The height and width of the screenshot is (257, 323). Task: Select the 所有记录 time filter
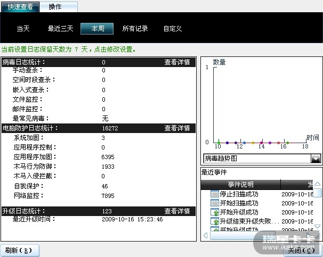tap(135, 29)
